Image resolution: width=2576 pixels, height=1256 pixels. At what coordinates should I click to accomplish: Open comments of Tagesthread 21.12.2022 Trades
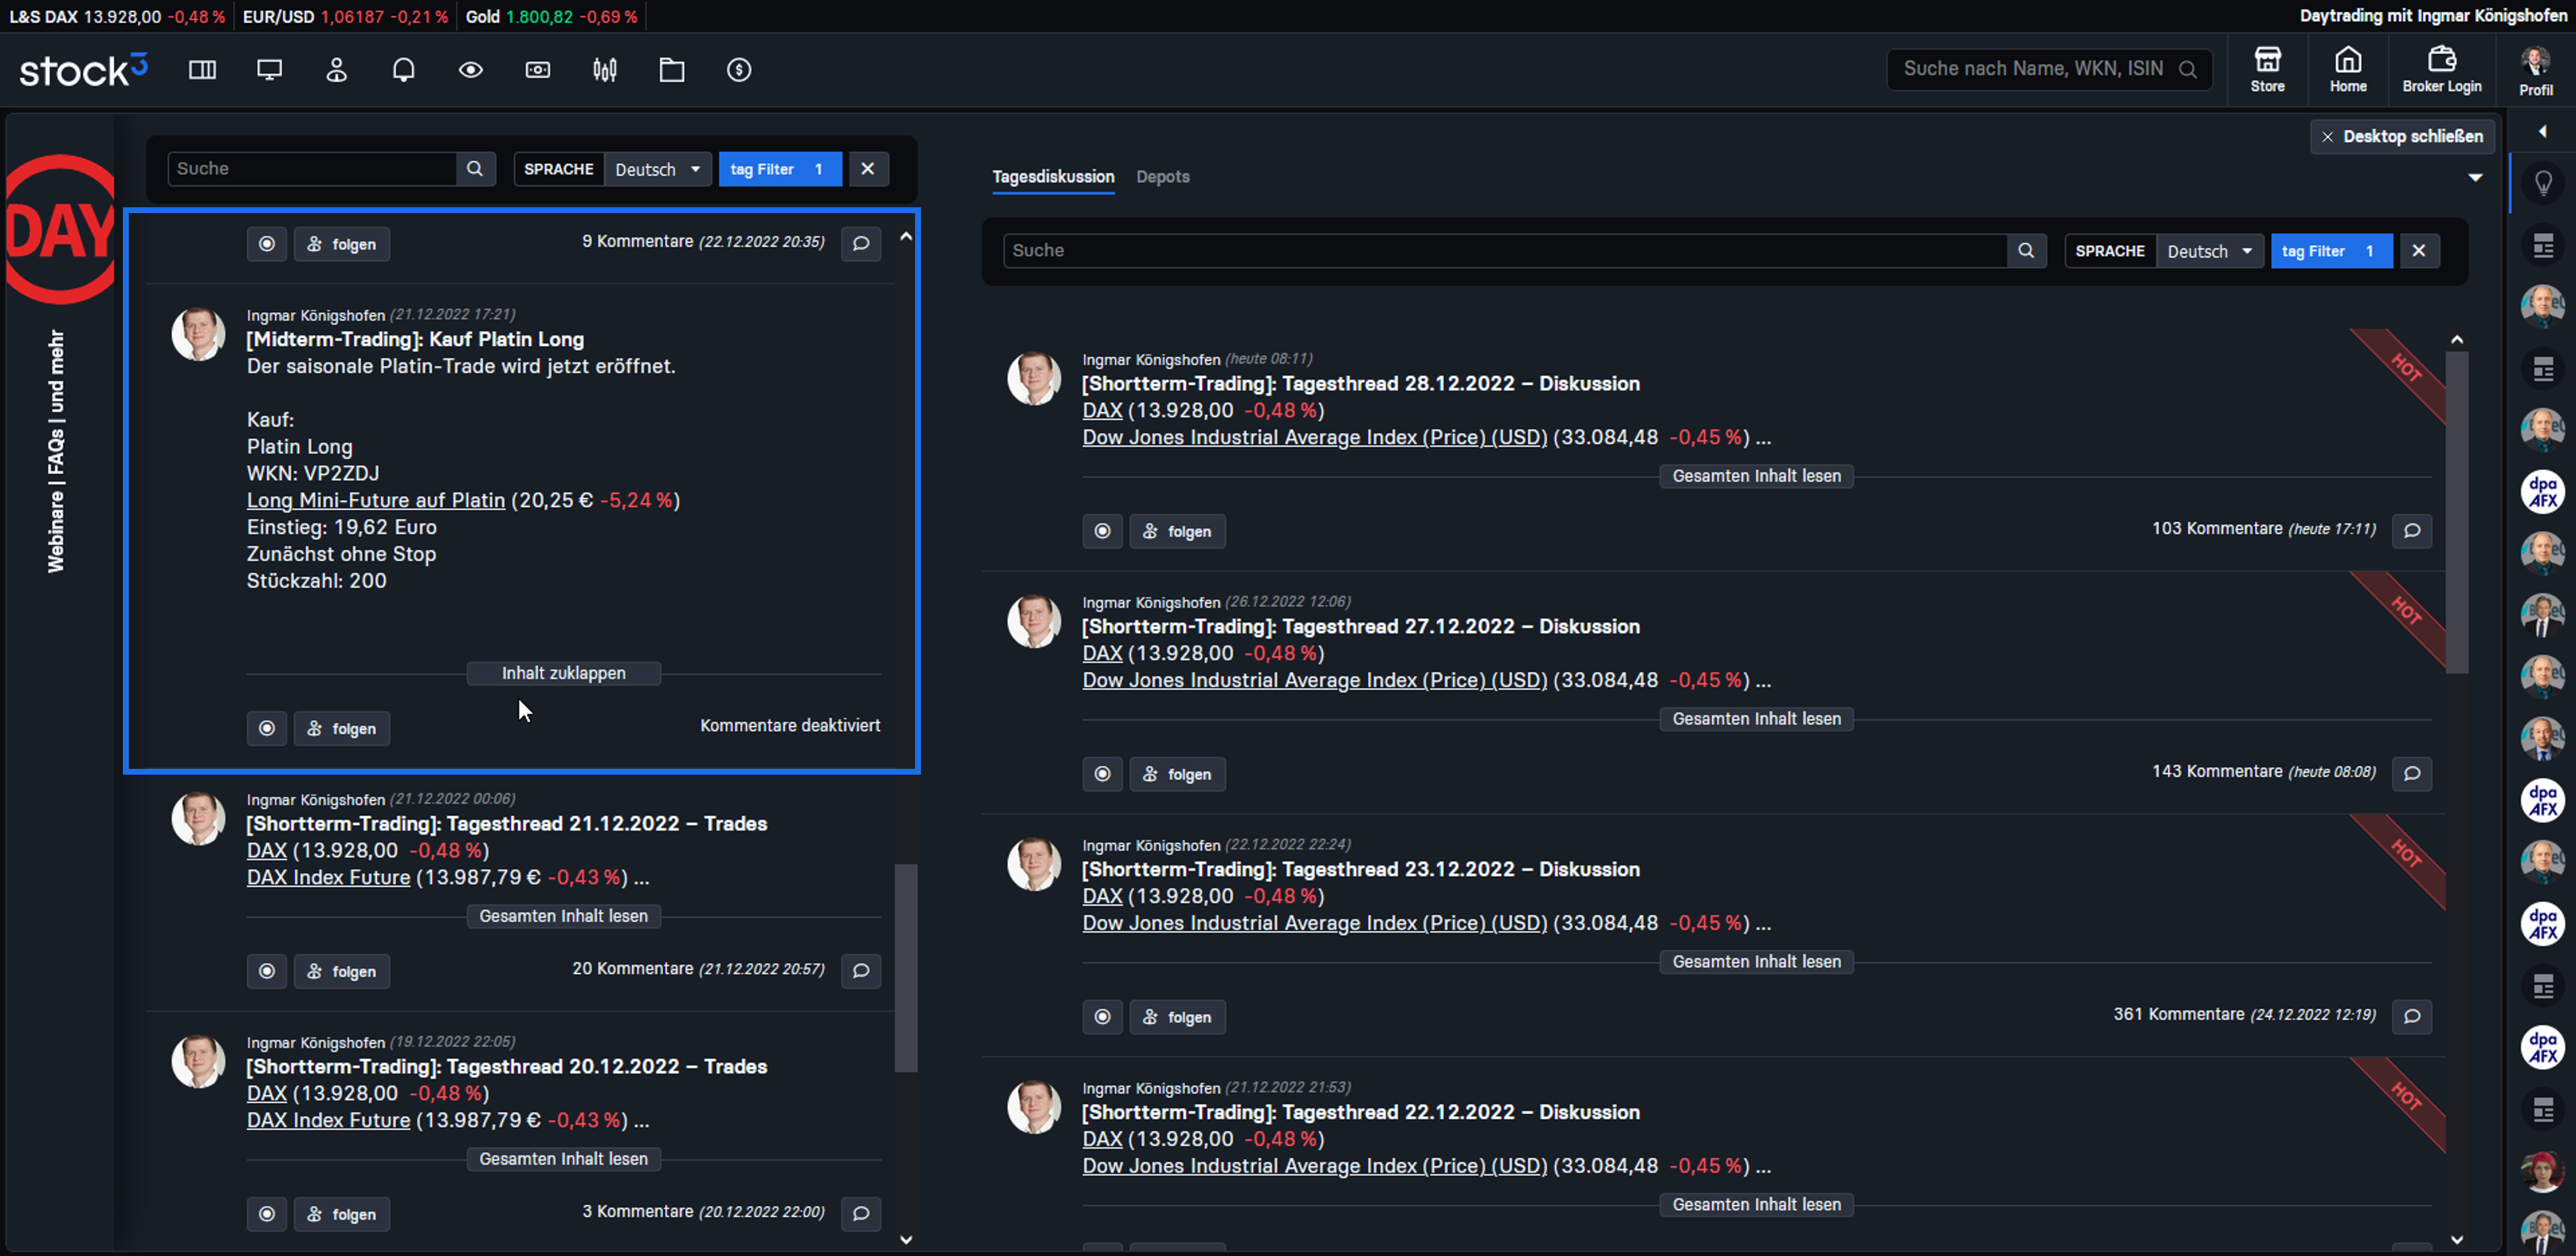(x=861, y=970)
